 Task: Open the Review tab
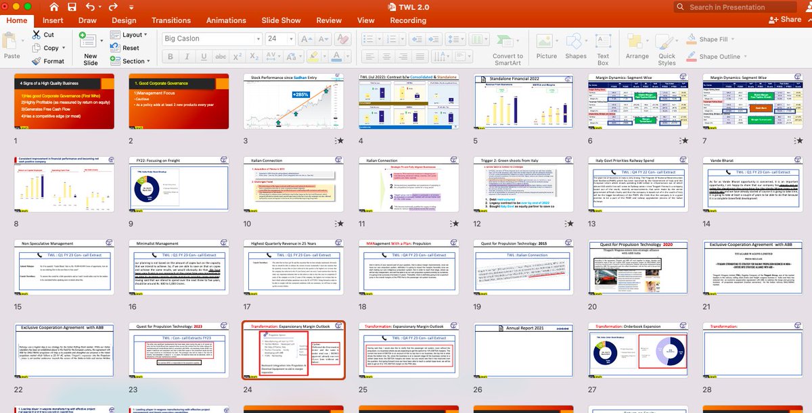point(329,20)
